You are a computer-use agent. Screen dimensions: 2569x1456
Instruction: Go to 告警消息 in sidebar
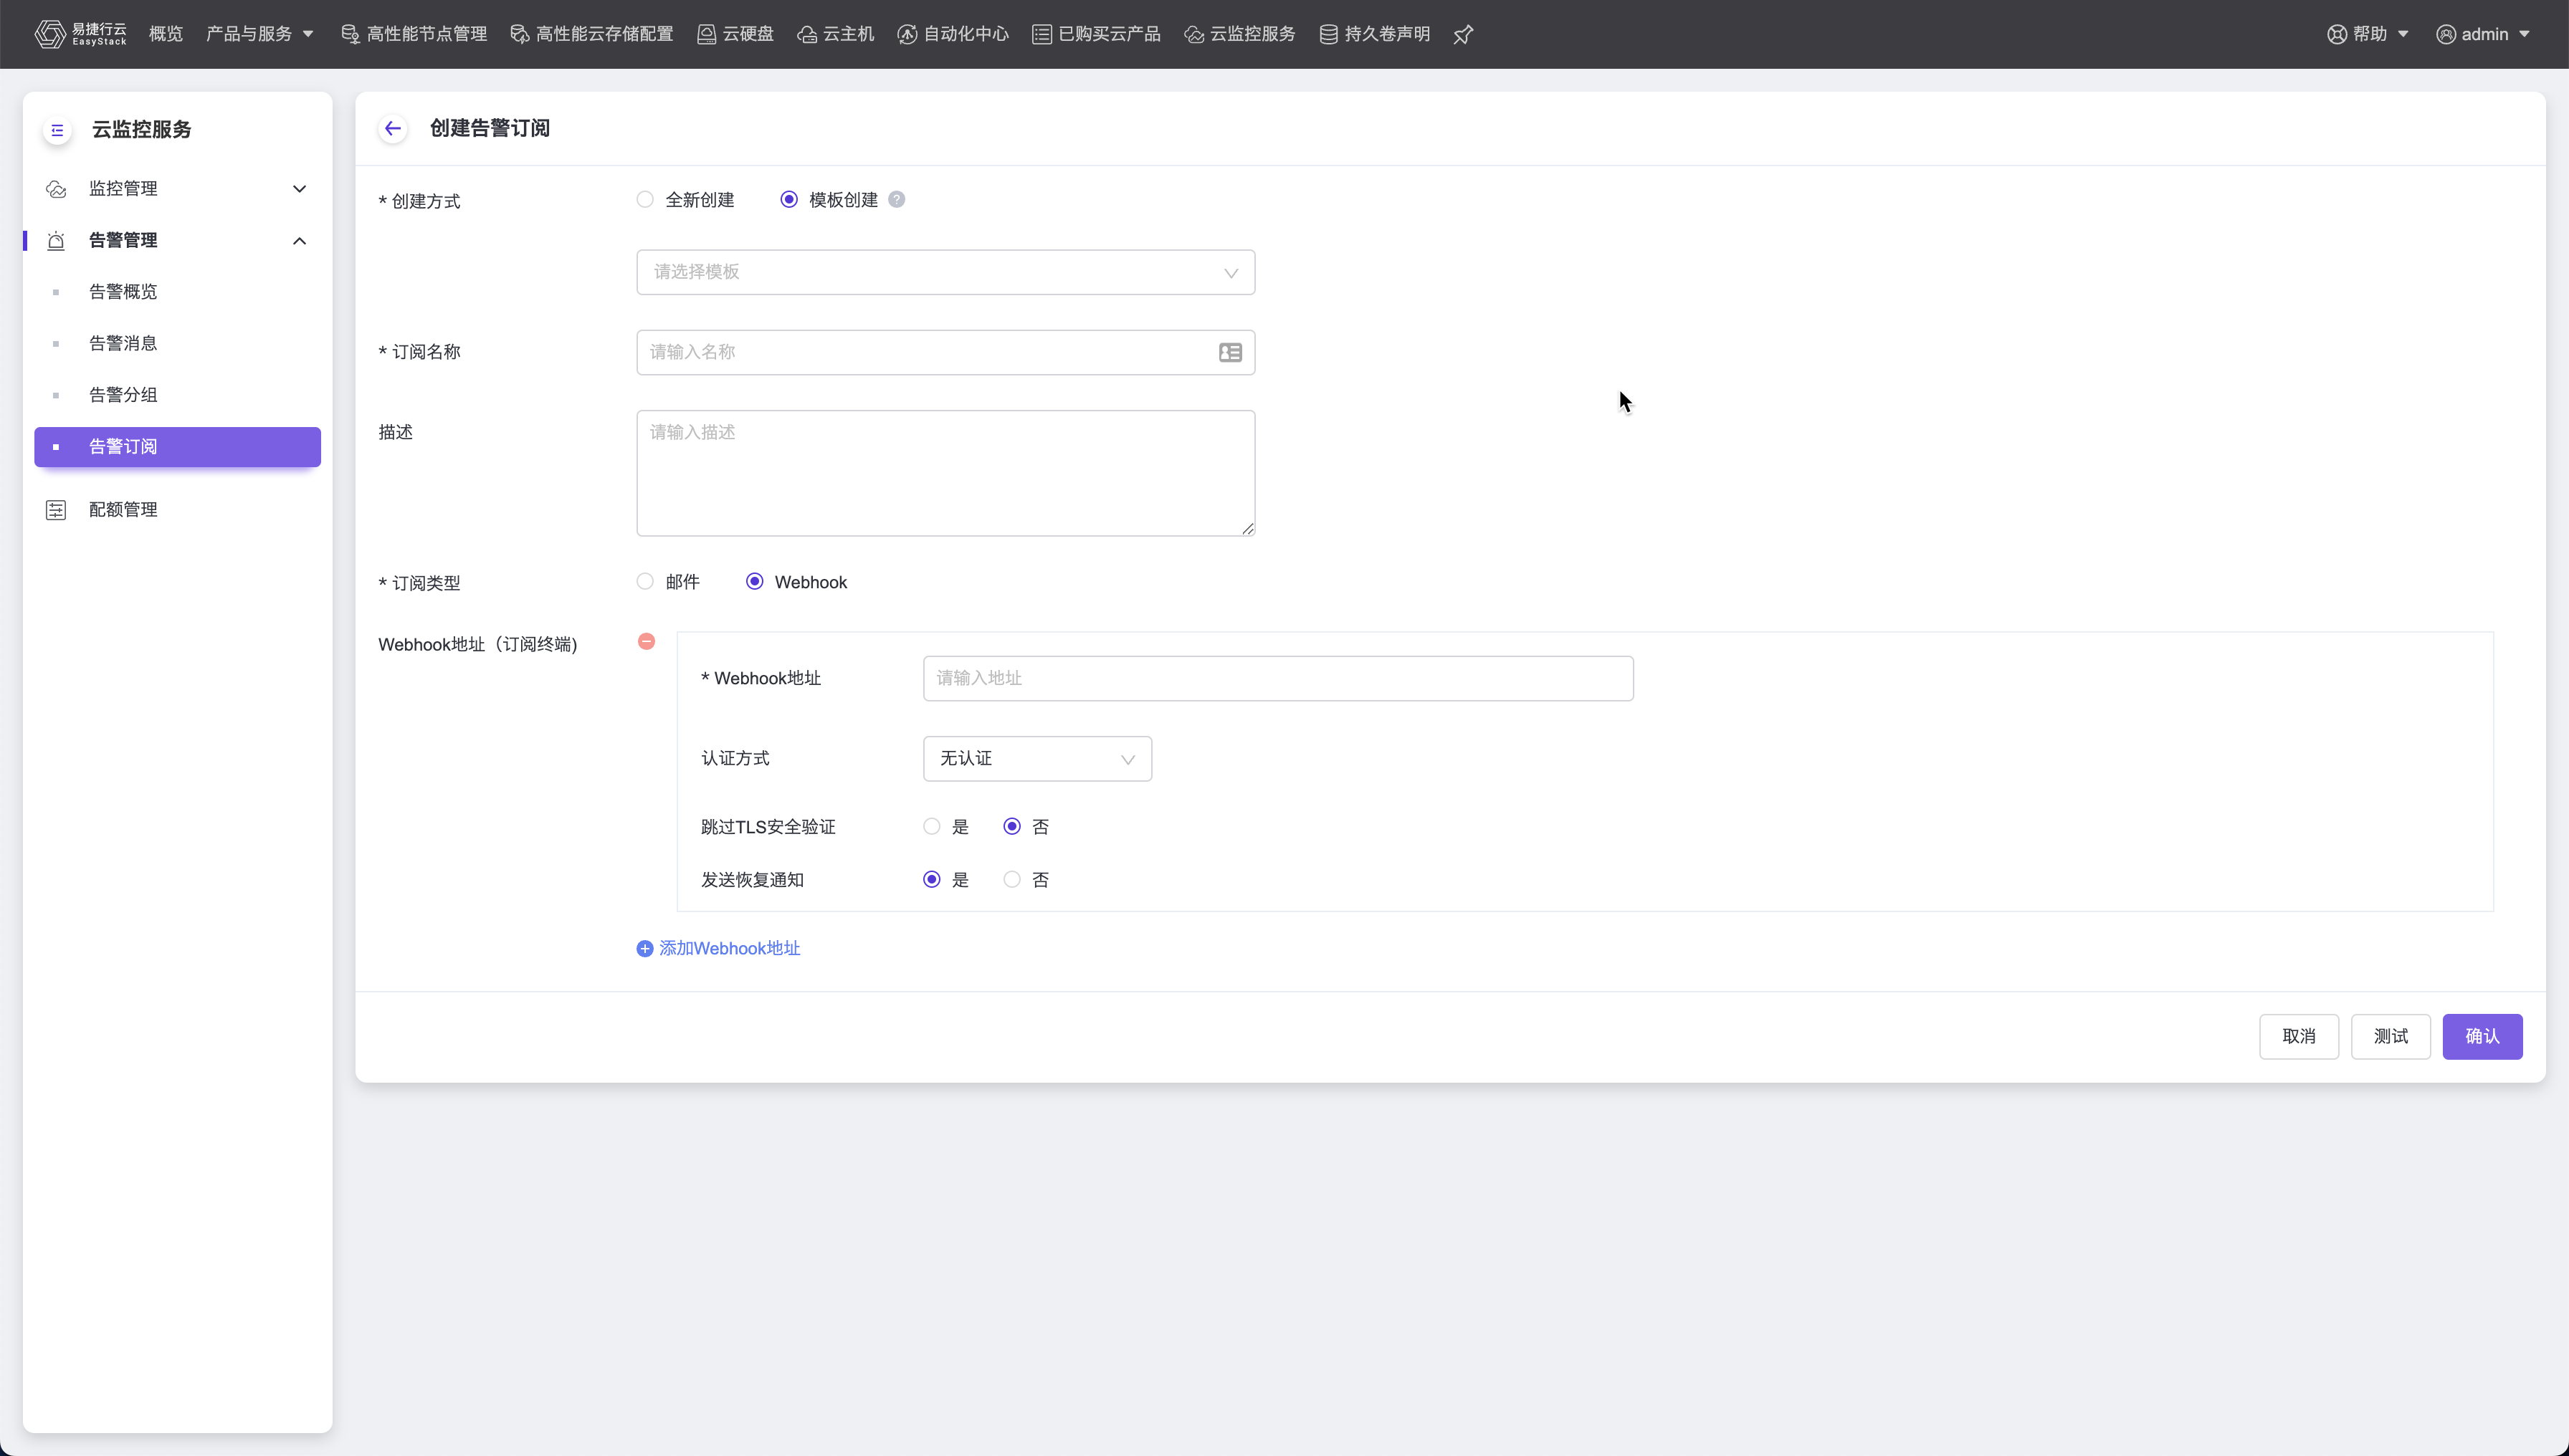[122, 343]
